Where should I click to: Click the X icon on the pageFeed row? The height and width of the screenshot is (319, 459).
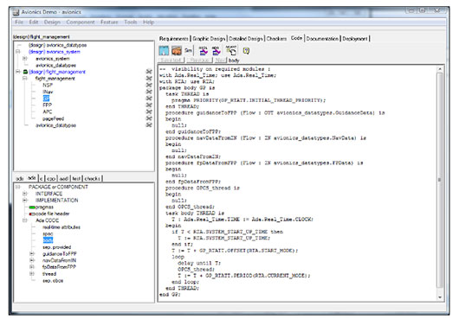149,118
